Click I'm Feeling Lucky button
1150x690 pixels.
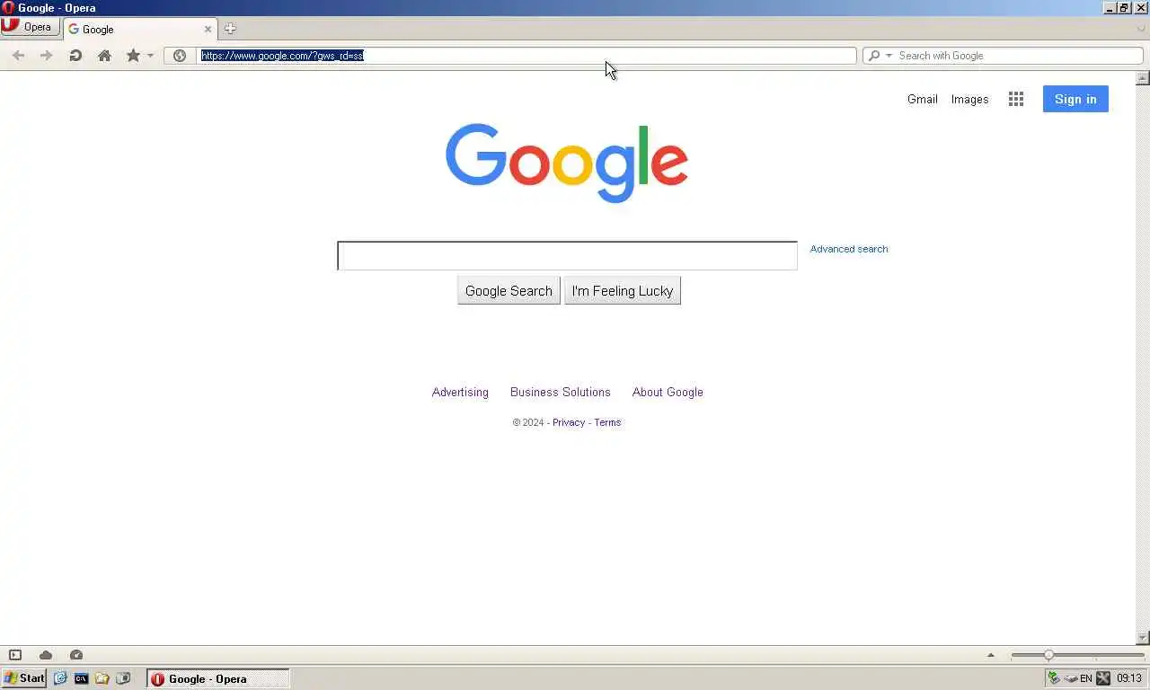(x=623, y=291)
